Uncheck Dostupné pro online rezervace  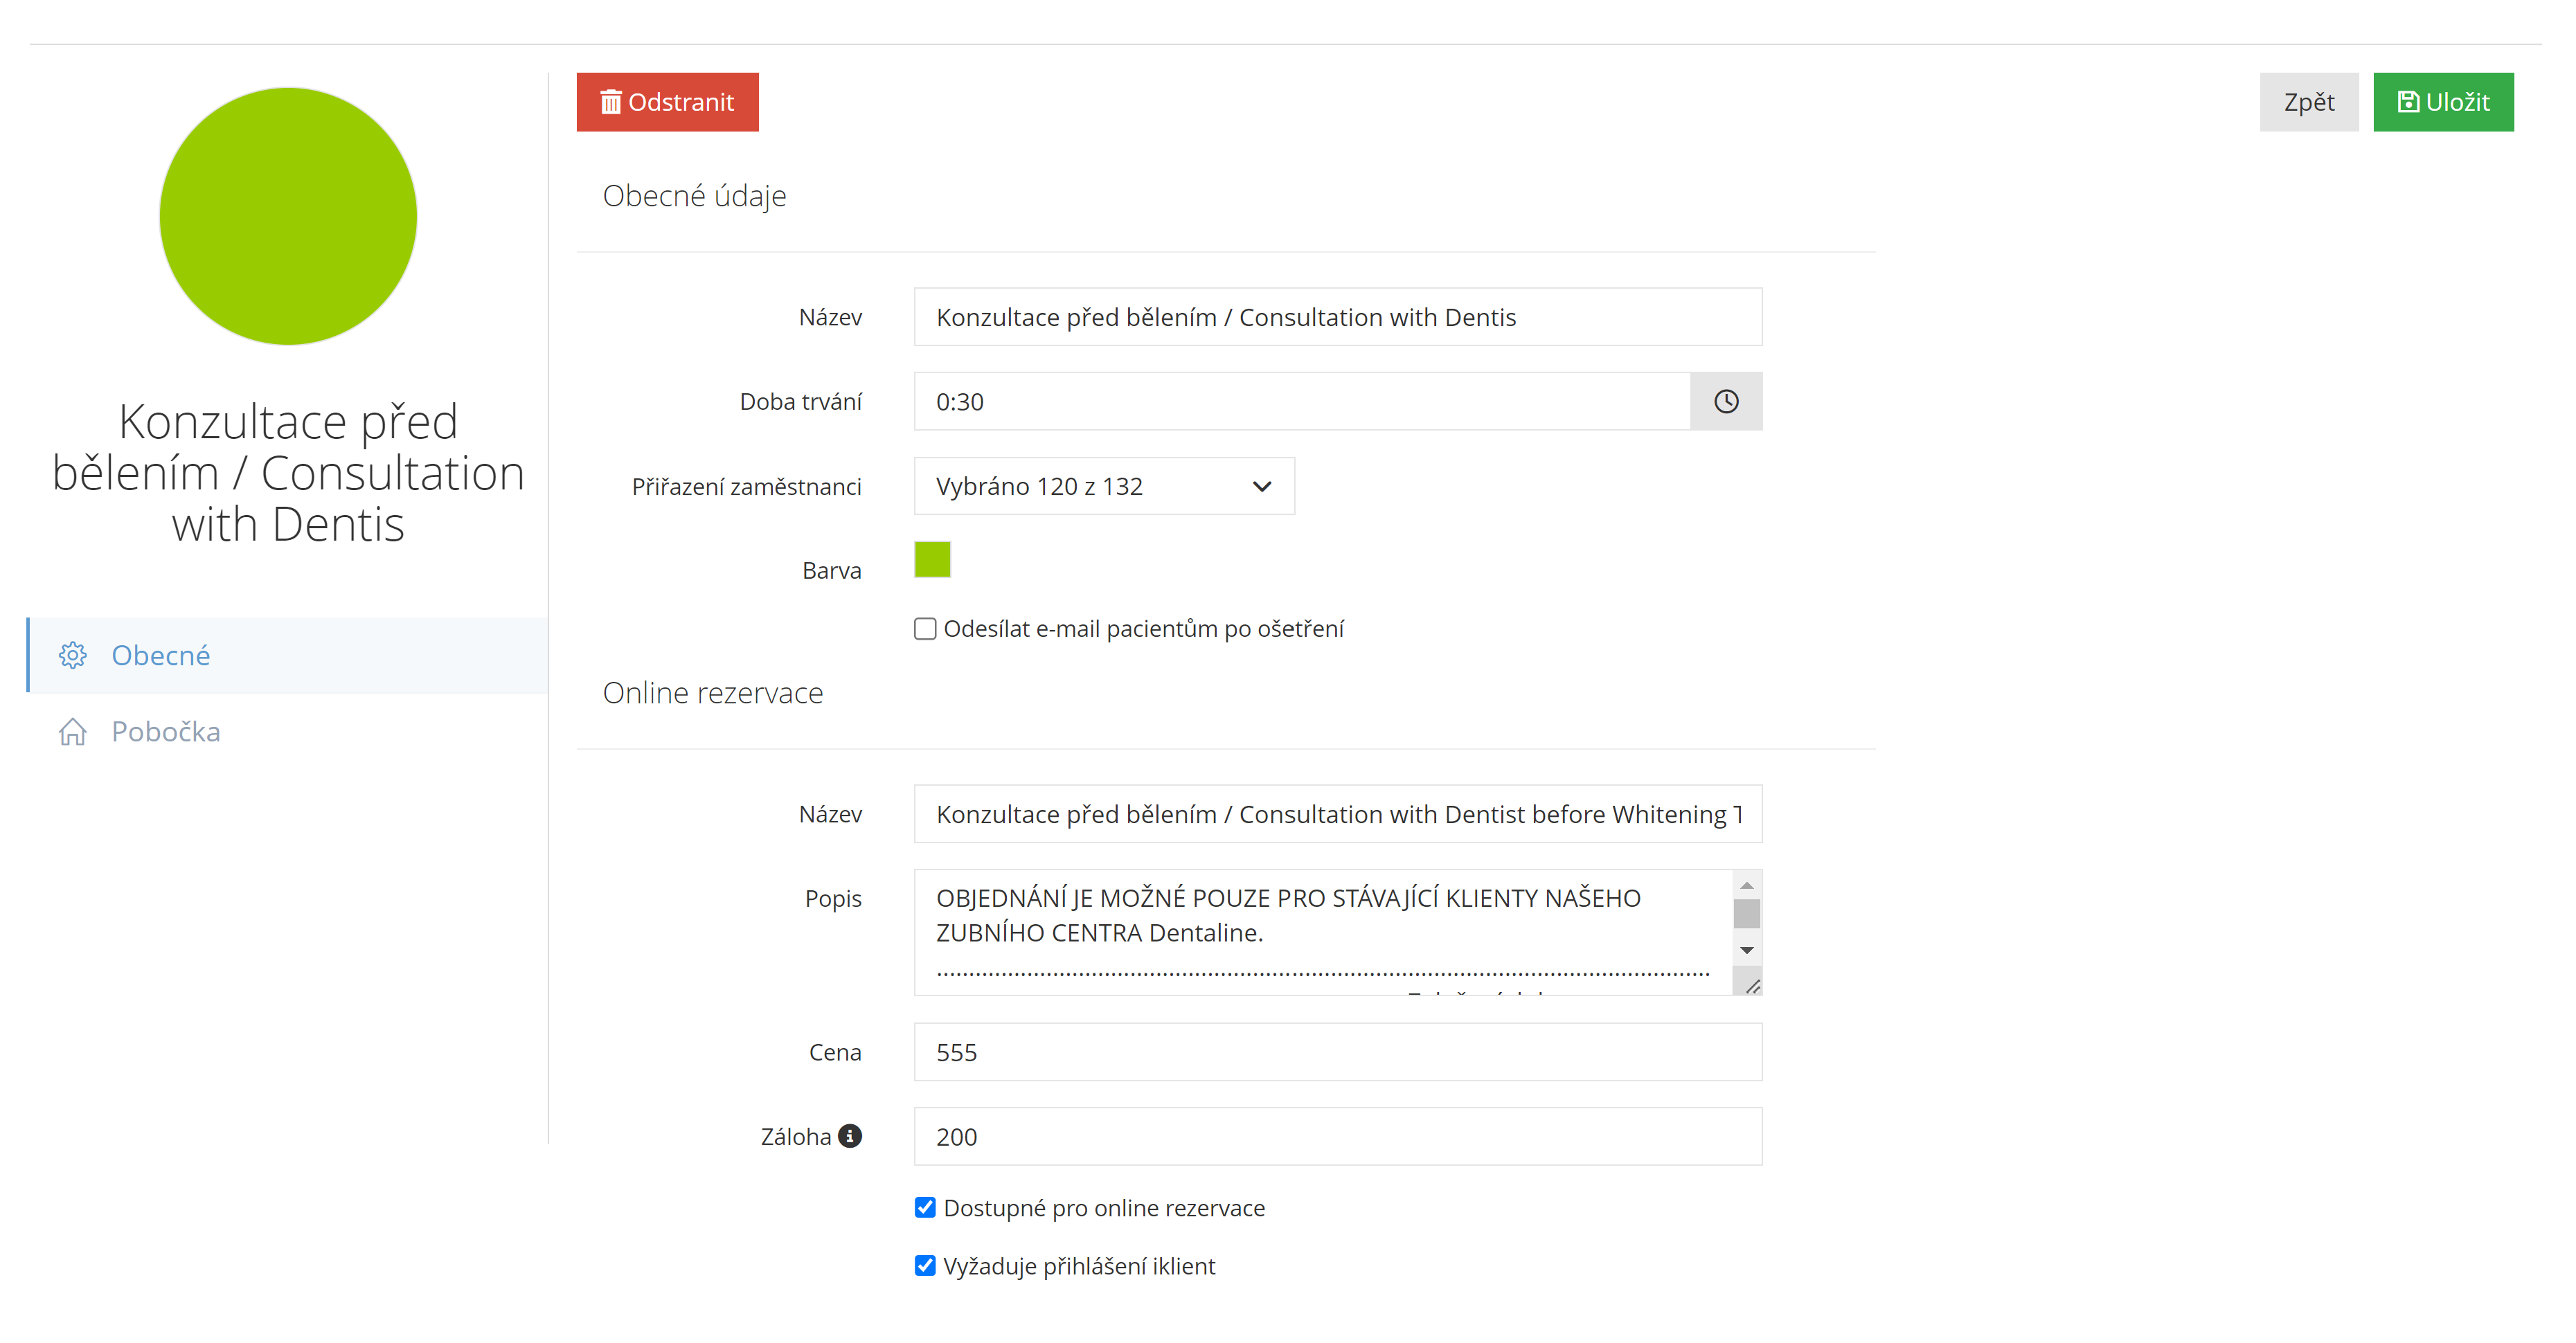(x=925, y=1208)
